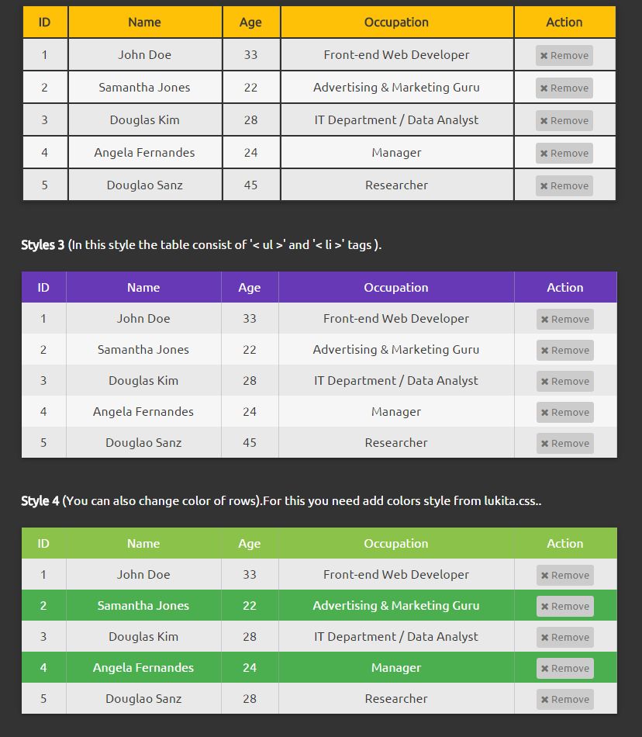Click the Occupation header in the yellow table

coord(396,22)
